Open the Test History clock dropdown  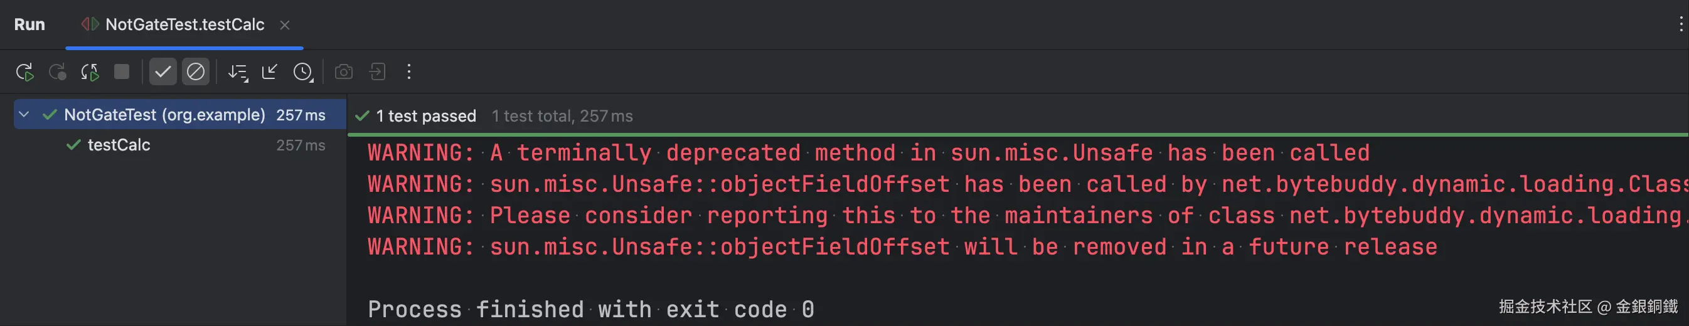tap(303, 72)
